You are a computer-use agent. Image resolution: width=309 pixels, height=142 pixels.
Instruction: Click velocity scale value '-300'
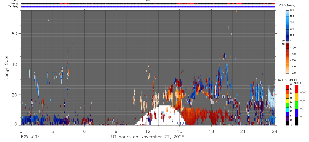pos(293,60)
